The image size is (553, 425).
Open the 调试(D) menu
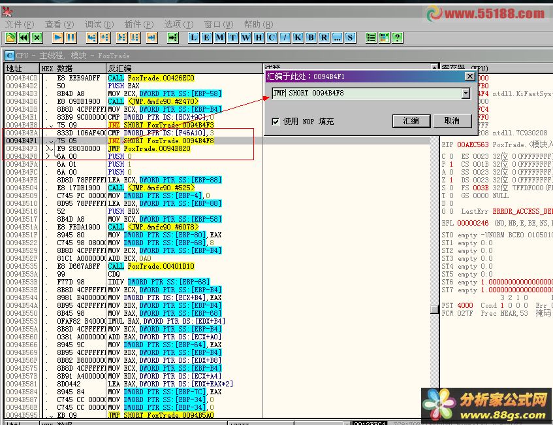[x=99, y=24]
